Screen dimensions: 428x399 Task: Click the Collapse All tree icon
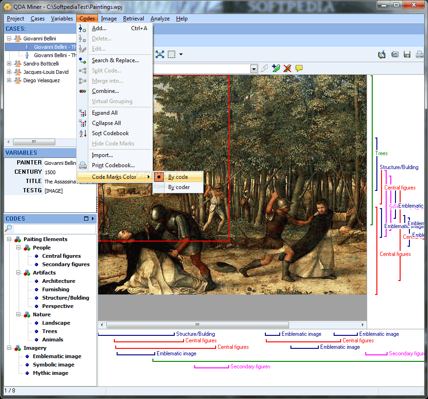[83, 123]
